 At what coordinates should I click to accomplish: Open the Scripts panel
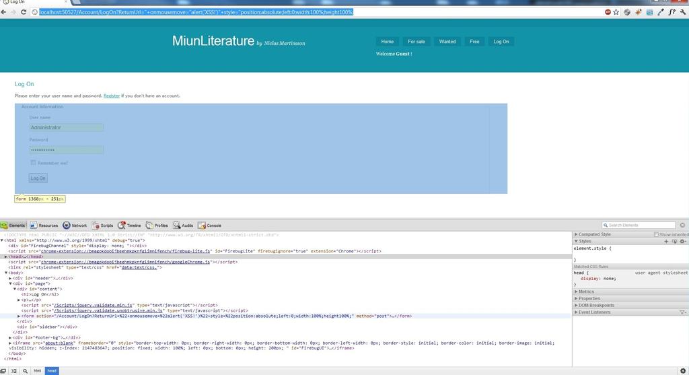click(102, 226)
